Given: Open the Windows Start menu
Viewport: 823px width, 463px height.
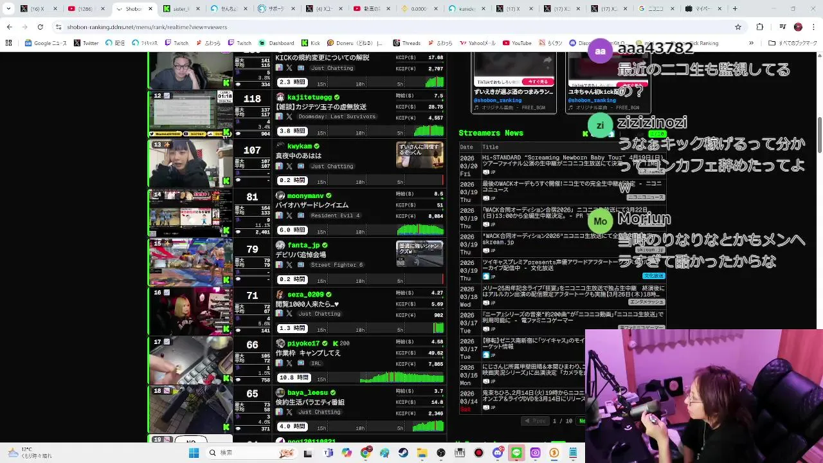Looking at the screenshot, I should (x=194, y=453).
